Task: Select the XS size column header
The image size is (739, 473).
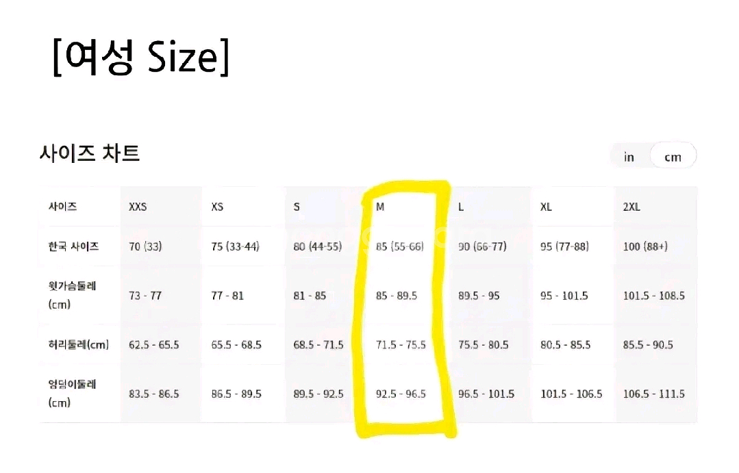Action: pyautogui.click(x=217, y=207)
